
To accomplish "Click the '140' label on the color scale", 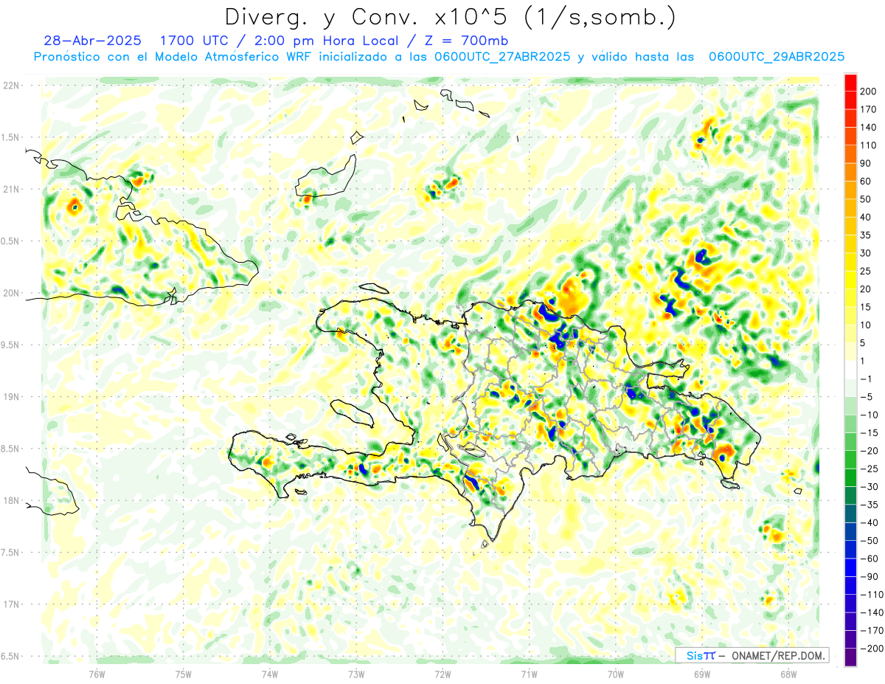I will (x=869, y=127).
